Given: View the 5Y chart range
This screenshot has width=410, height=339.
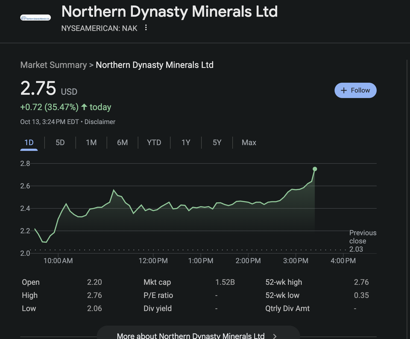Looking at the screenshot, I should click(x=217, y=143).
